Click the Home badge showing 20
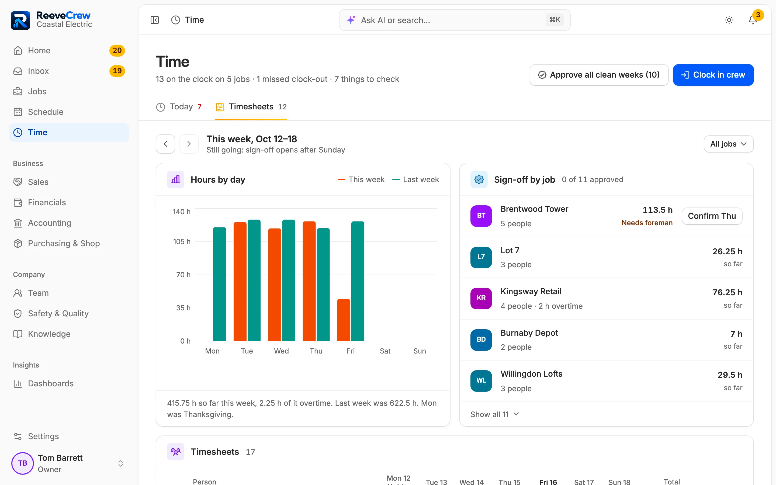 [x=117, y=50]
